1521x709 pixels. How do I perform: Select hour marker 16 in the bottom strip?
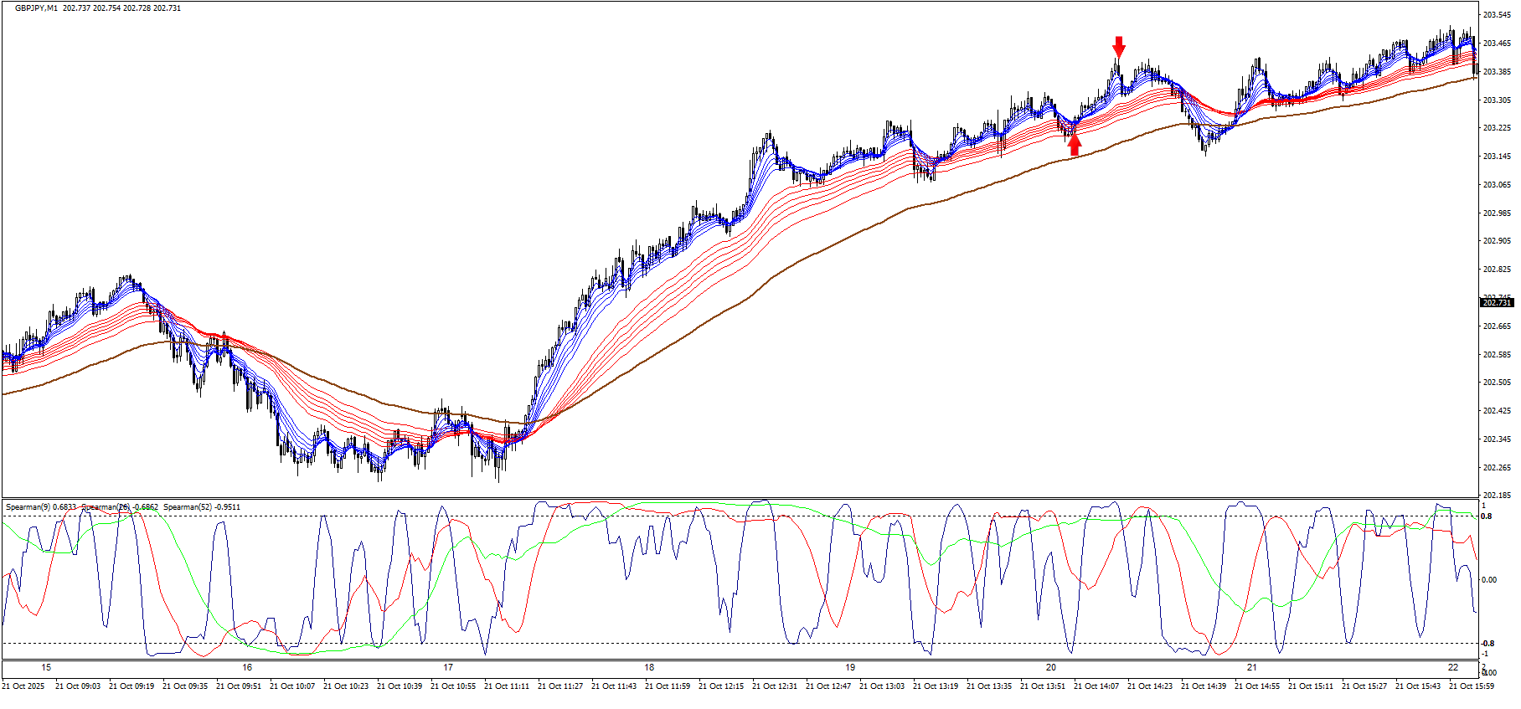click(247, 668)
